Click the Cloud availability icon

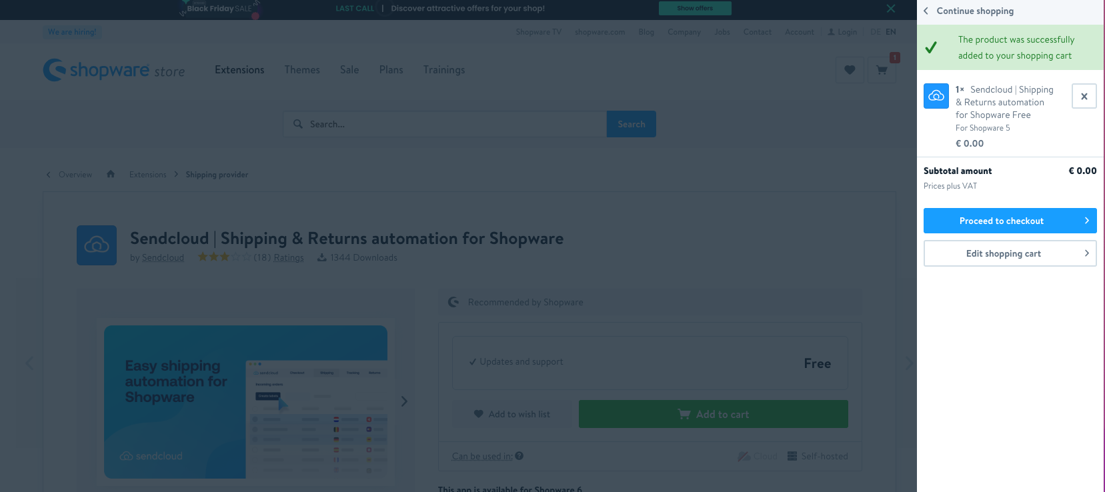pyautogui.click(x=744, y=456)
